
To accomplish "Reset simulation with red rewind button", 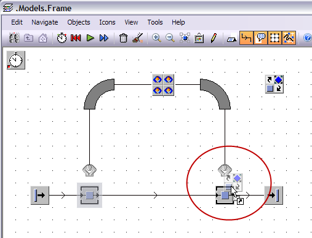I will tap(76, 38).
